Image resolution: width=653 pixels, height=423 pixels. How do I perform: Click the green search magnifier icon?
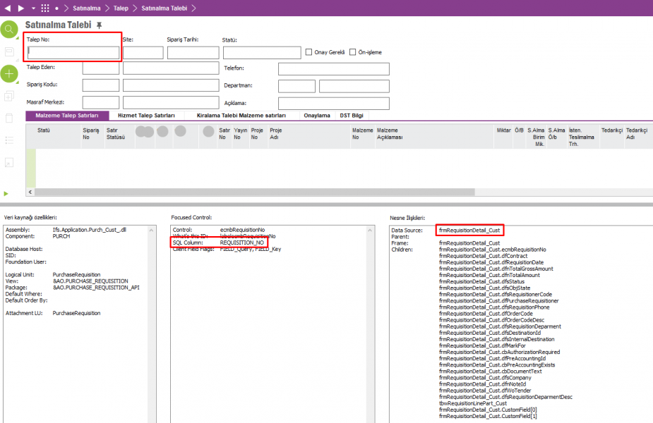coord(9,29)
